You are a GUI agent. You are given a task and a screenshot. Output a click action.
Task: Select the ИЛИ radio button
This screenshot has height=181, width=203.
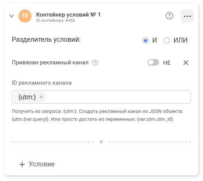tap(167, 40)
